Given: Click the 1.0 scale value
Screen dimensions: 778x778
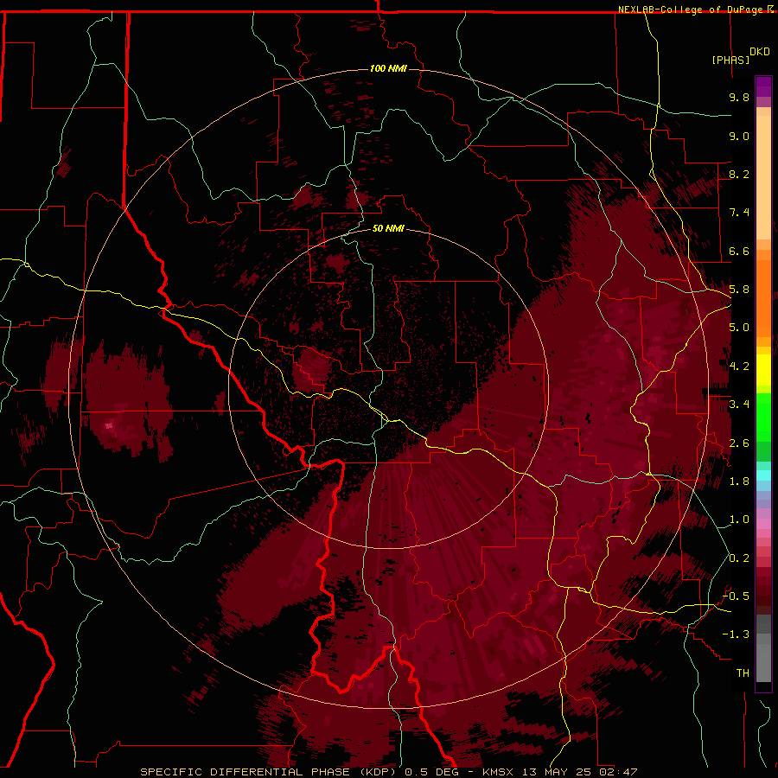Looking at the screenshot, I should (739, 520).
